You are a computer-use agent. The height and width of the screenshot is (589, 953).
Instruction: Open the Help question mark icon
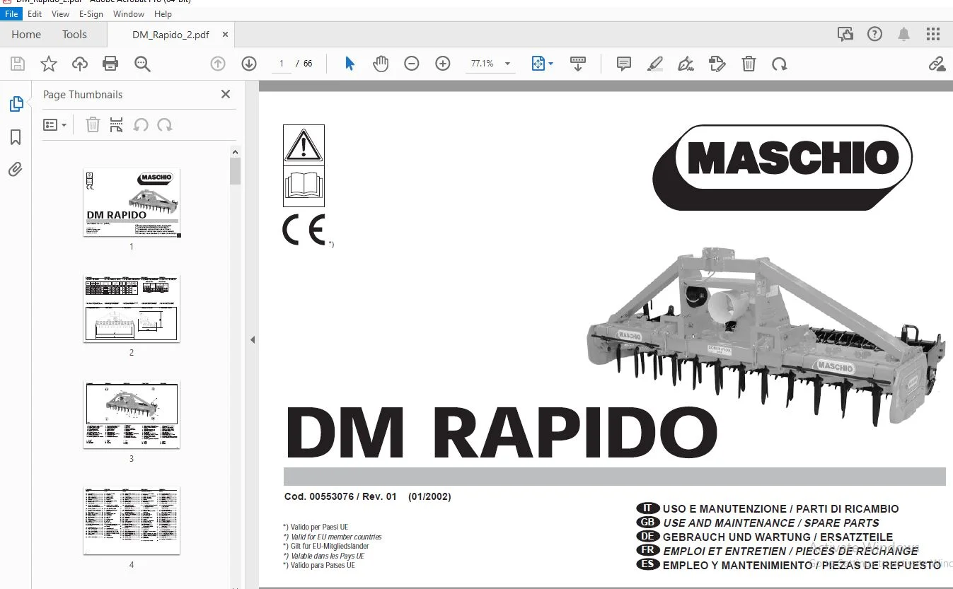pos(875,34)
